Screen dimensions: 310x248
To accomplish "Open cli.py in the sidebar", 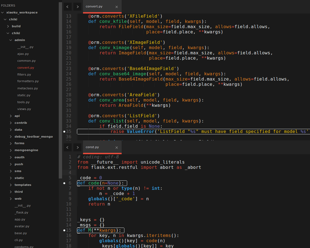I will 18,240.
